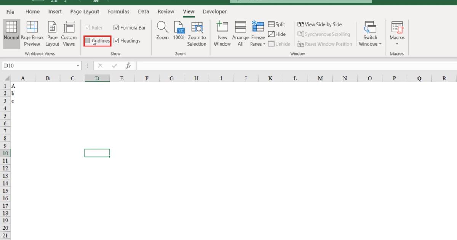Image resolution: width=457 pixels, height=240 pixels.
Task: Expand the Switch Windows dropdown
Action: (x=369, y=32)
